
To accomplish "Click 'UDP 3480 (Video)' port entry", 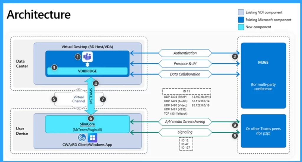I will (x=176, y=105).
